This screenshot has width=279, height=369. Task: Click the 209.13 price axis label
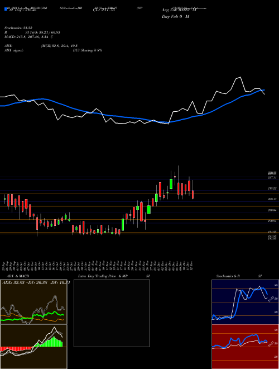(272, 199)
